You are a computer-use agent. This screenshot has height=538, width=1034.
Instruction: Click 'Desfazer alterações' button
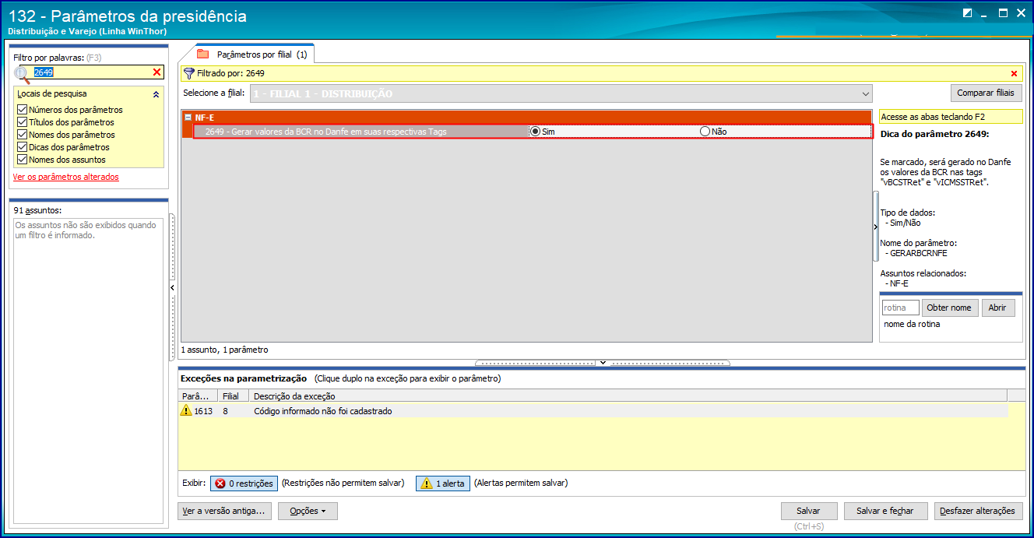tap(977, 511)
